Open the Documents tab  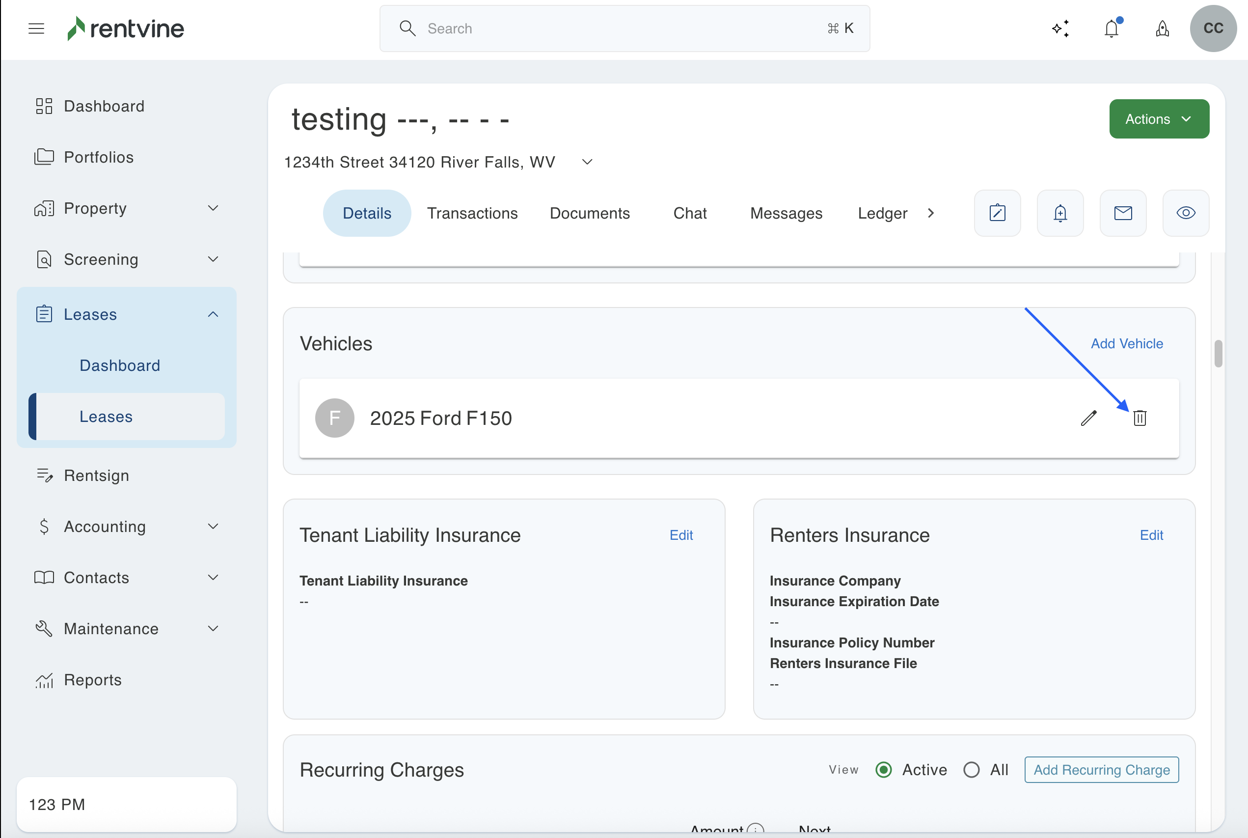590,213
